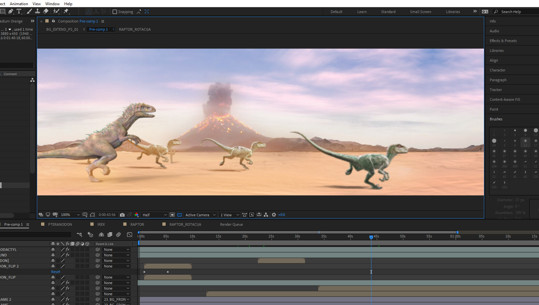This screenshot has width=539, height=305.
Task: Open the Pre-comp 1 panel menu in the viewer
Action: pyautogui.click(x=102, y=21)
